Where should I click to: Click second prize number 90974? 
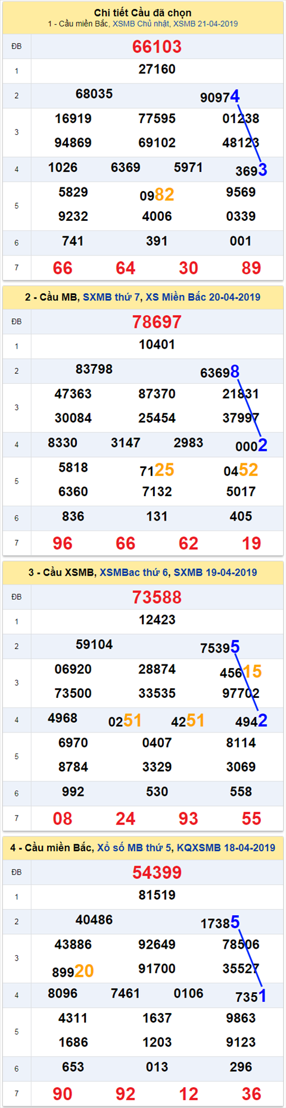[220, 97]
